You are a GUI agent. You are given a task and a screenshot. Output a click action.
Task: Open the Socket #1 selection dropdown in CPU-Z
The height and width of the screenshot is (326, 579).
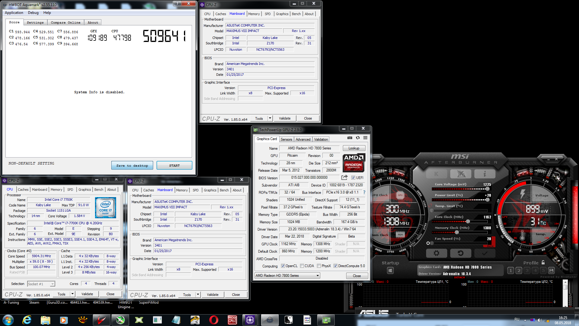41,284
